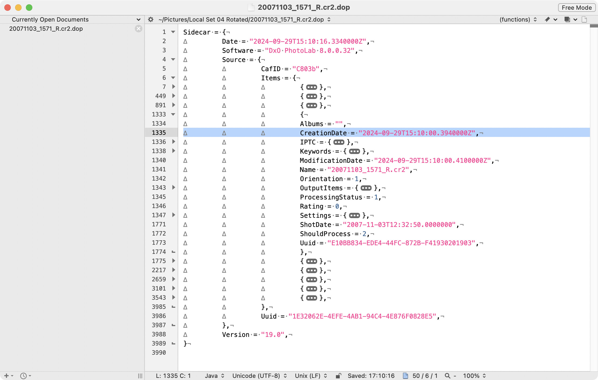Expand the folded block at line 891
Screen dimensions: 598x380
coord(174,105)
